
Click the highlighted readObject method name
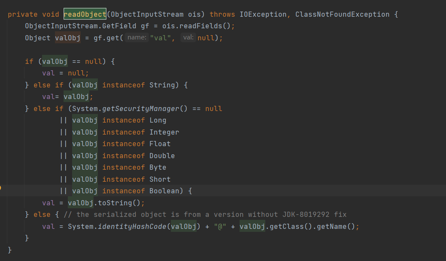[85, 14]
